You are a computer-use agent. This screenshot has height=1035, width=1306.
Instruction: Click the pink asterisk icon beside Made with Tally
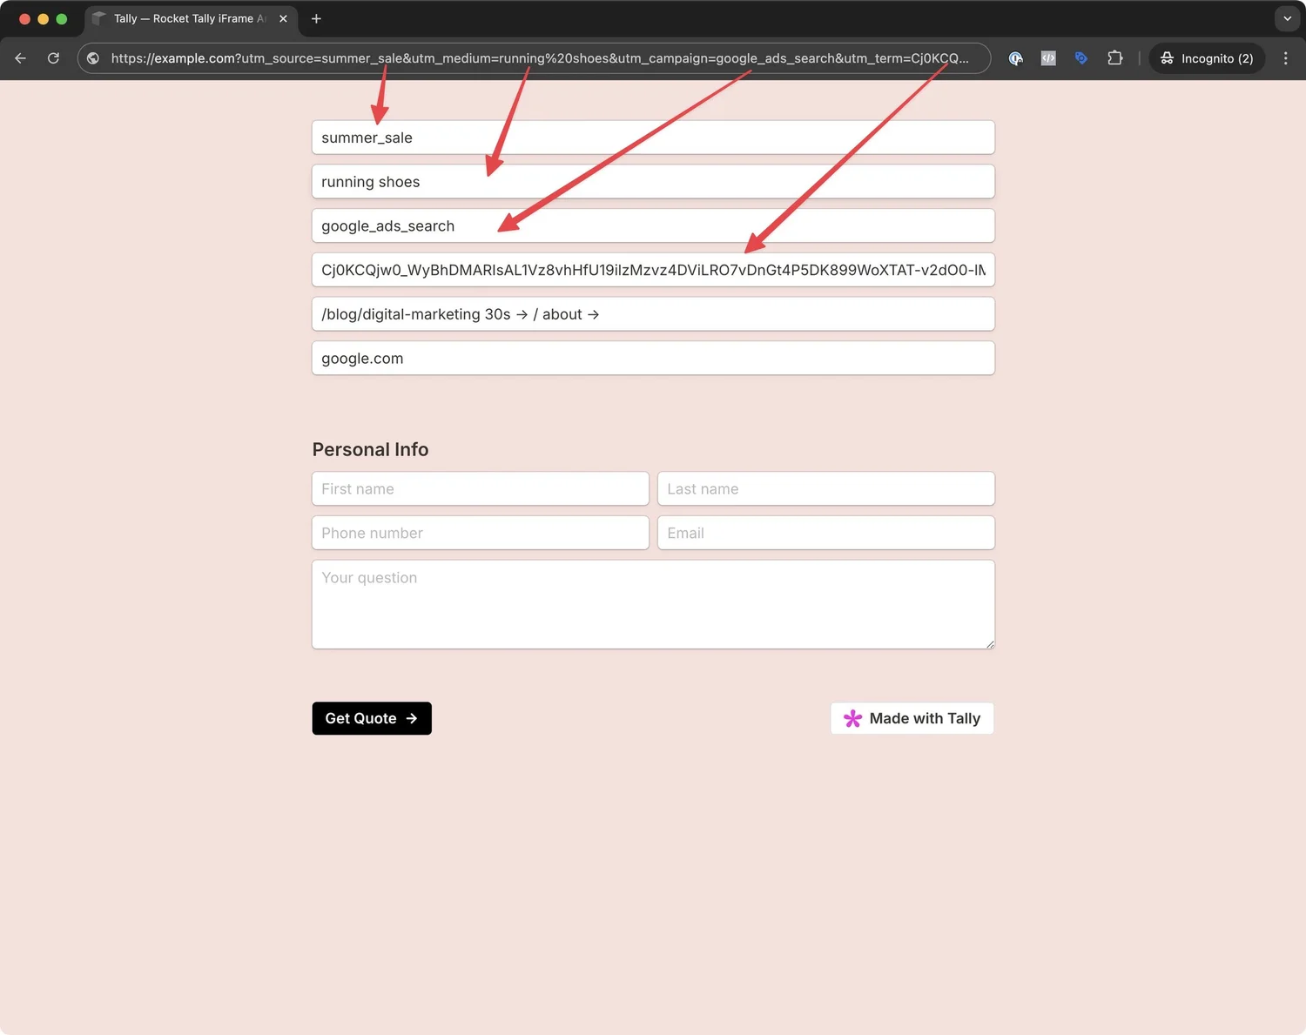tap(852, 718)
